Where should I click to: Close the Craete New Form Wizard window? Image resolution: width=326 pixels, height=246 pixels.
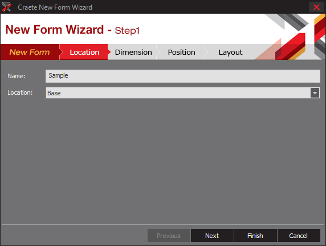tap(316, 7)
